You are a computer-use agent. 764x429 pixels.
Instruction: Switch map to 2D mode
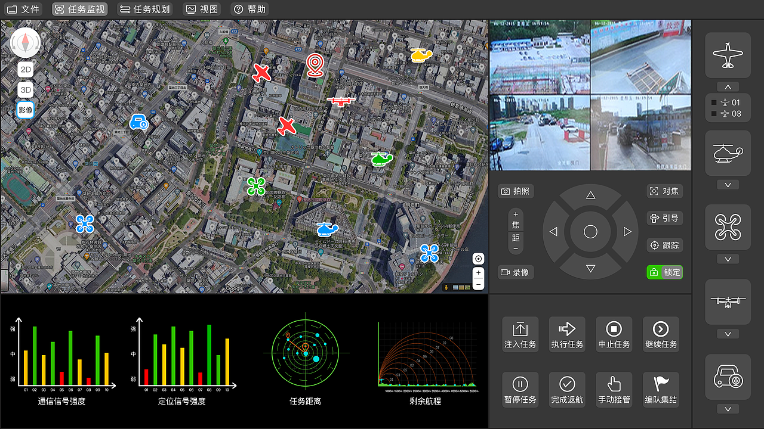[25, 70]
